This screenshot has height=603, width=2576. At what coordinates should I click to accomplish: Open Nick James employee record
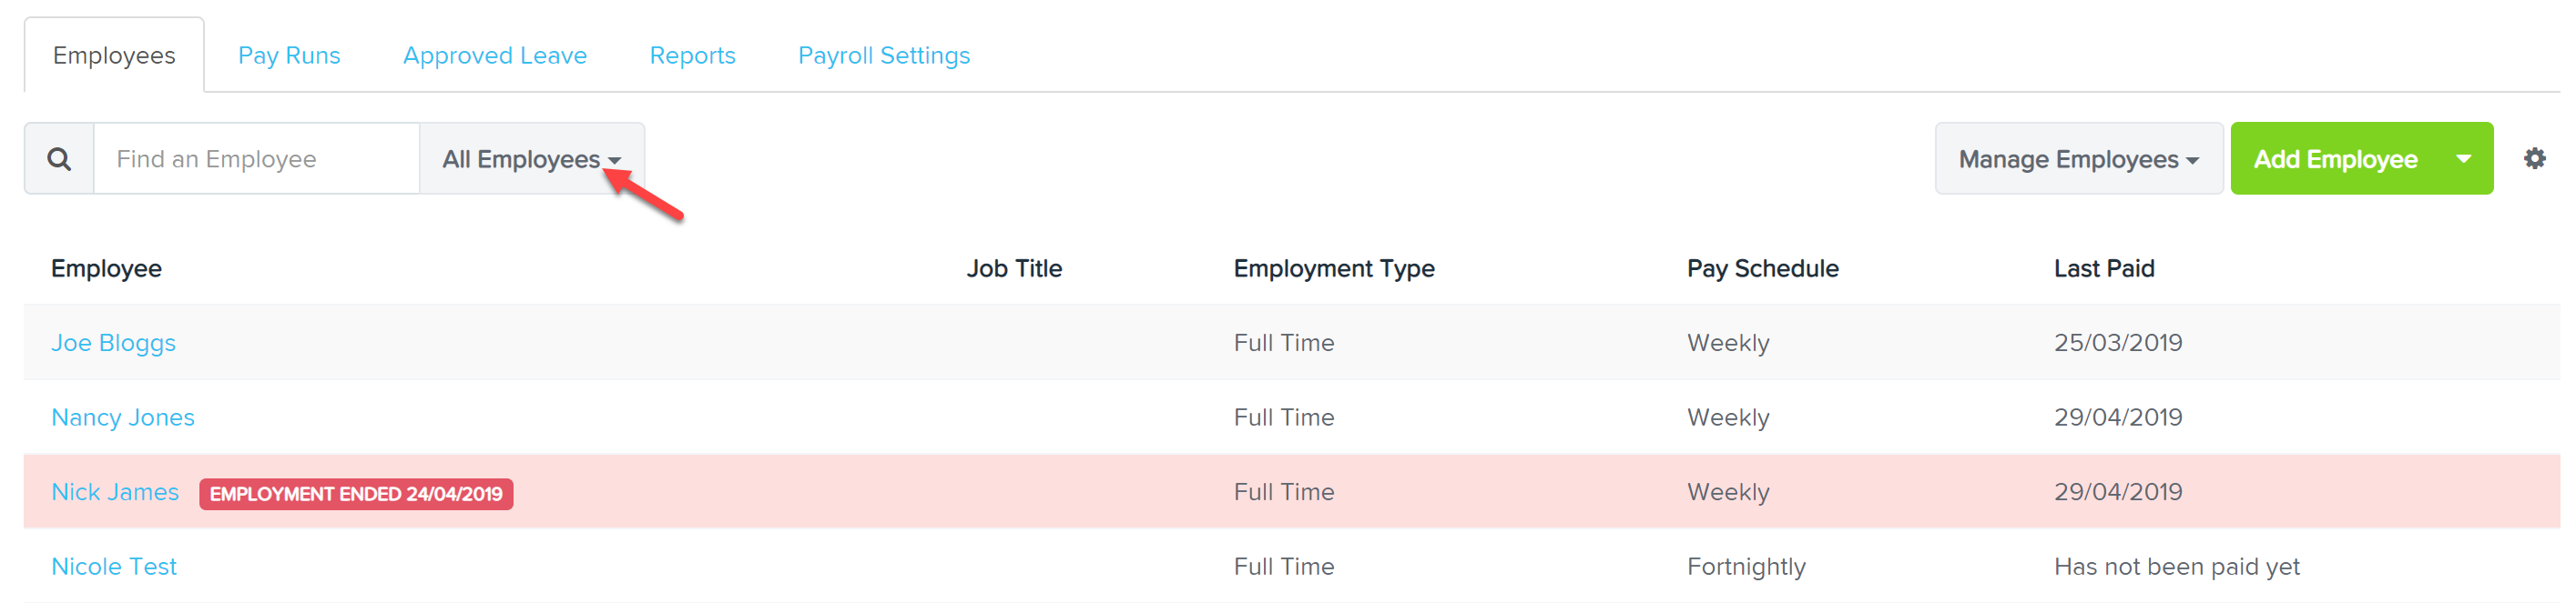pos(115,492)
